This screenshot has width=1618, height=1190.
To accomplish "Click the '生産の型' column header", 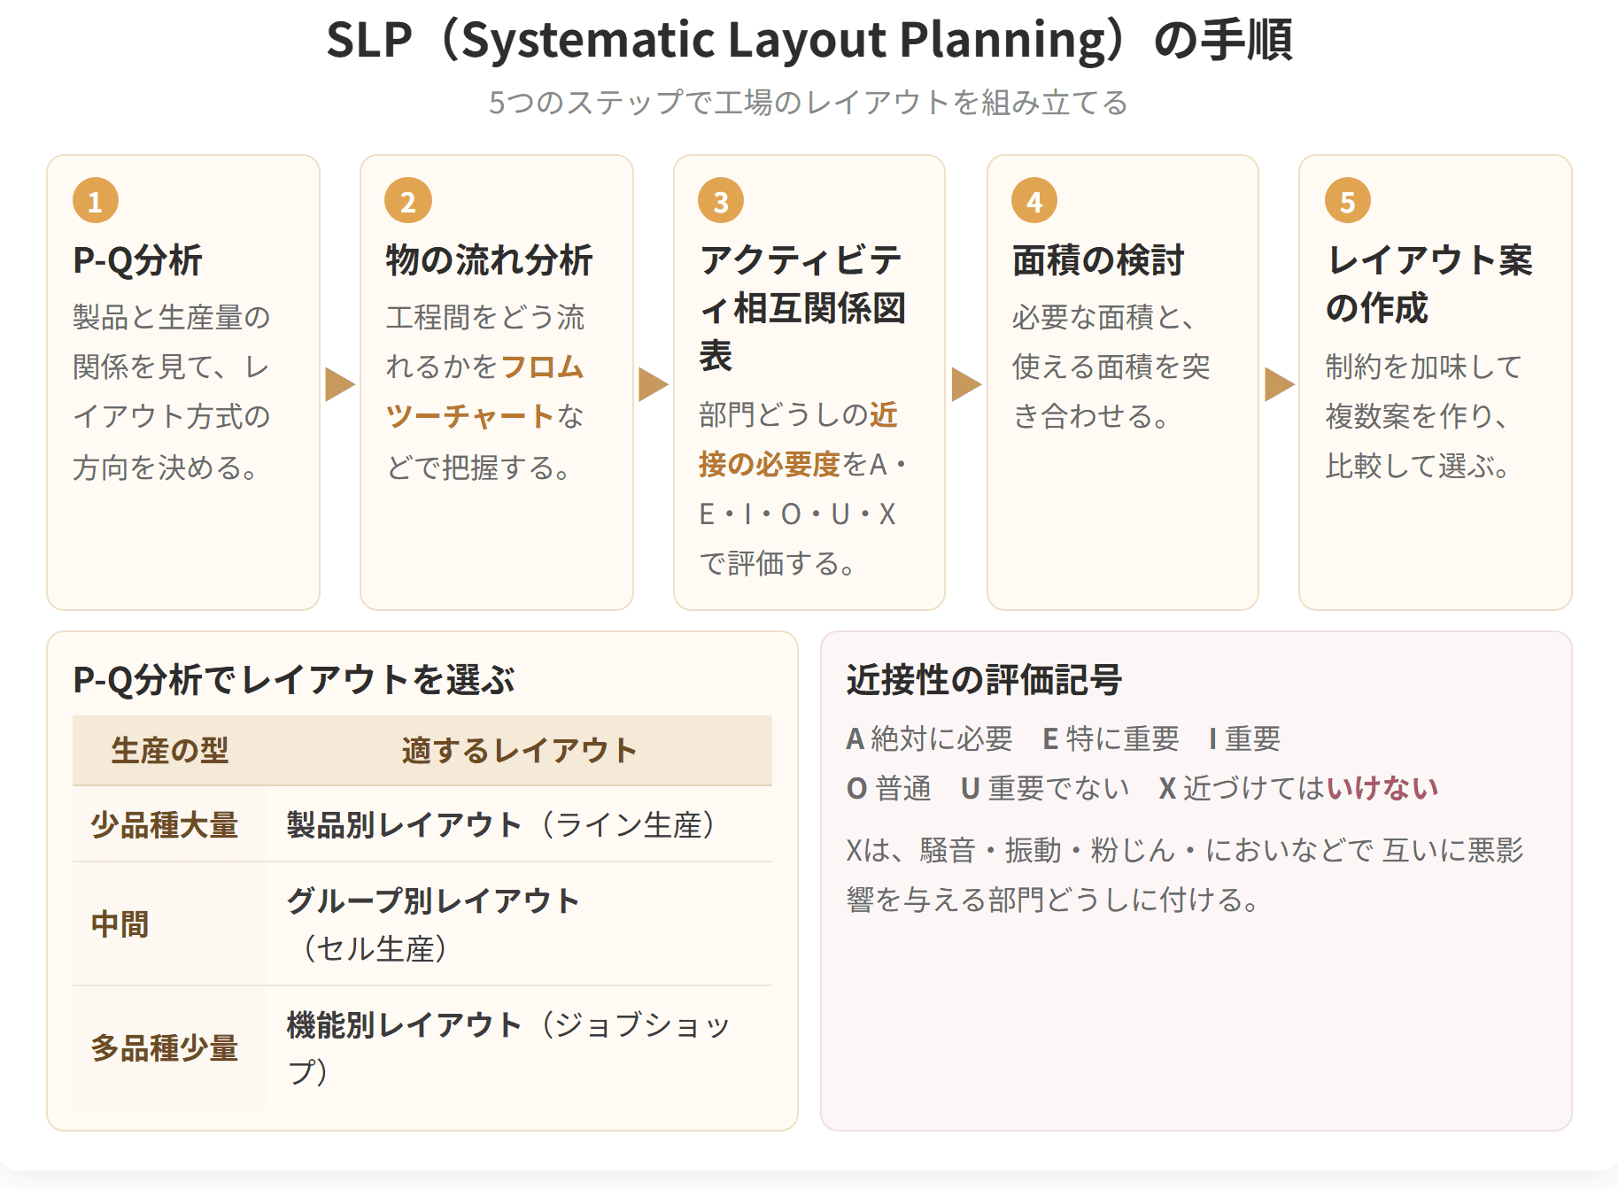I will coord(170,751).
